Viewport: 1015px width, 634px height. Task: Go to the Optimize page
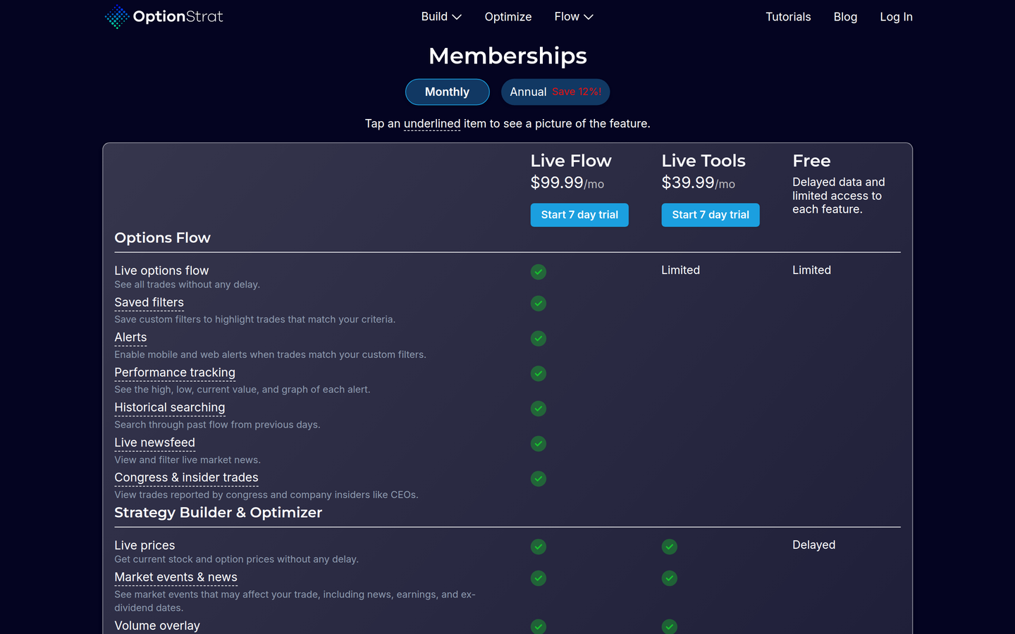point(508,17)
